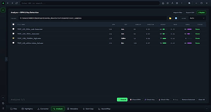Switch to the Highlights tab
This screenshot has height=112, width=211.
(x=27, y=109)
